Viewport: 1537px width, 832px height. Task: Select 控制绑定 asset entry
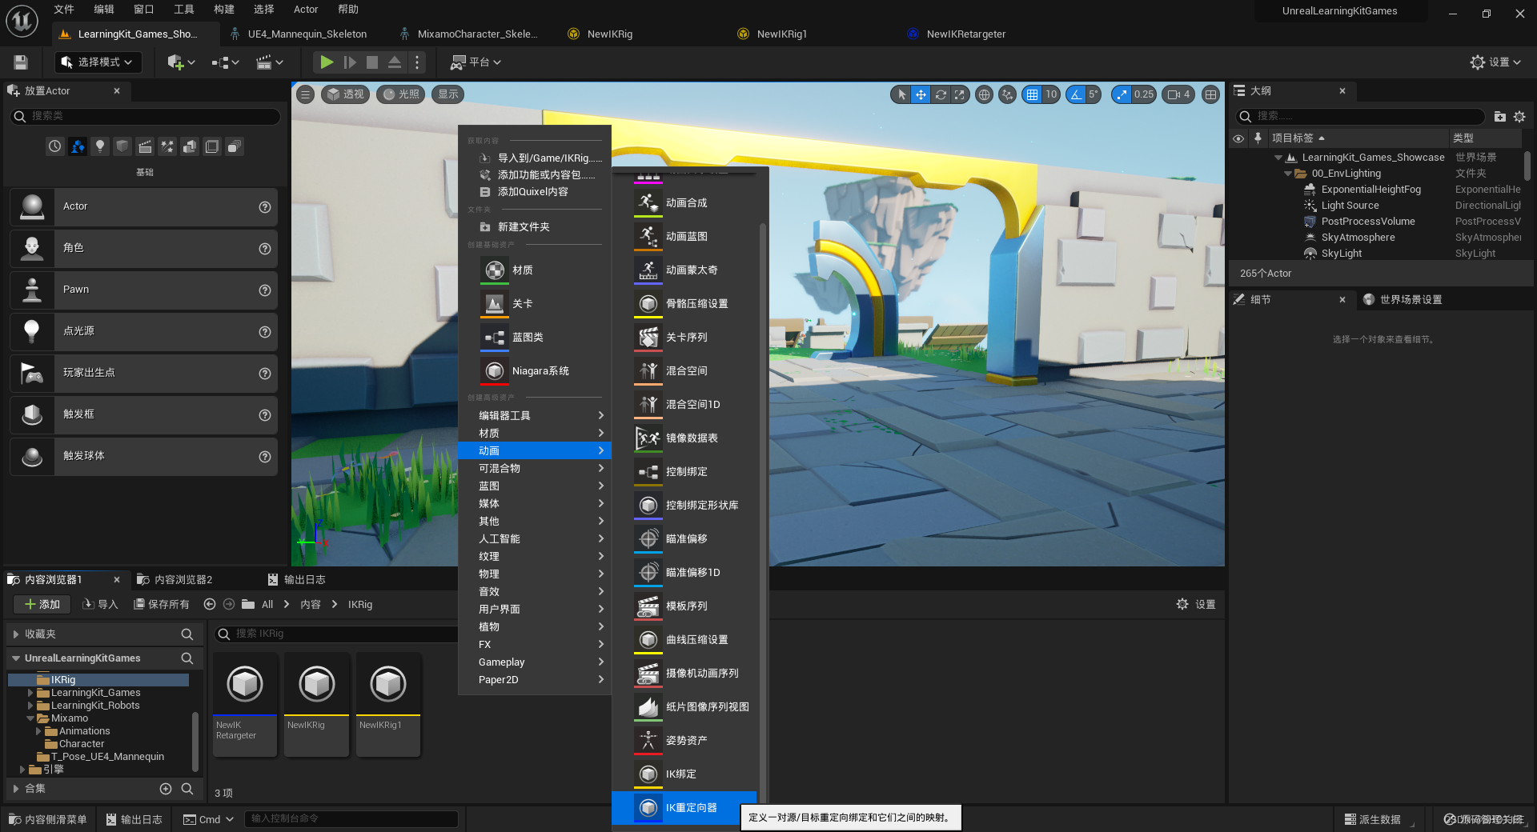(684, 472)
